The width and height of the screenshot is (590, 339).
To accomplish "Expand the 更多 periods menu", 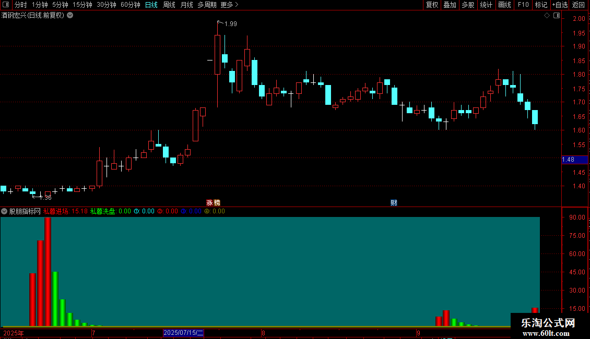I will pyautogui.click(x=230, y=5).
